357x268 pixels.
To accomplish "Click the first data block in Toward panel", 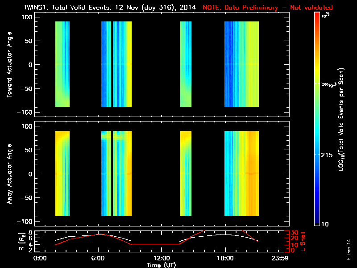I will click(62, 64).
